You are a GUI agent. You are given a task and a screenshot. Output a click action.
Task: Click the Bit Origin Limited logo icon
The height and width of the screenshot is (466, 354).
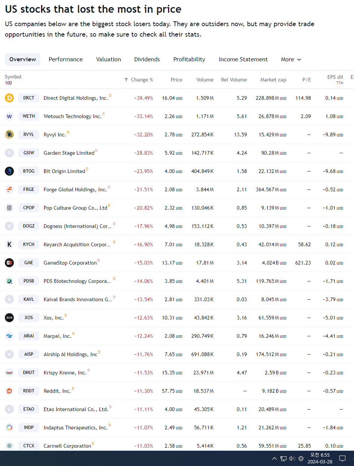tap(9, 171)
